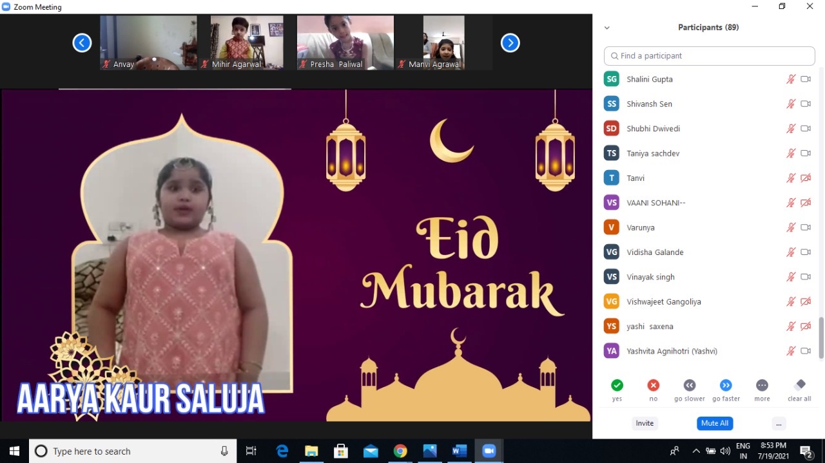
Task: Click the orange V avatar of Varunya
Action: 612,227
